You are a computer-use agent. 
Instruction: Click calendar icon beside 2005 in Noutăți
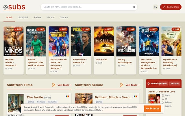coord(163,95)
